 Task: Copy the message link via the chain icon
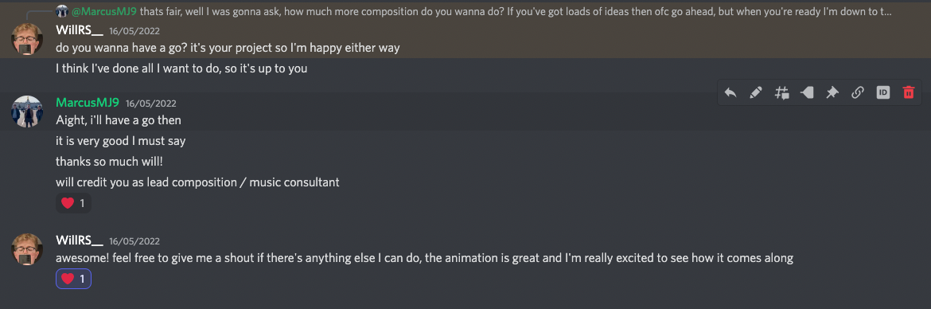click(857, 92)
